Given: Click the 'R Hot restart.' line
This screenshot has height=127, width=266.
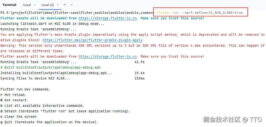Looking at the screenshot, I should click(x=15, y=100).
